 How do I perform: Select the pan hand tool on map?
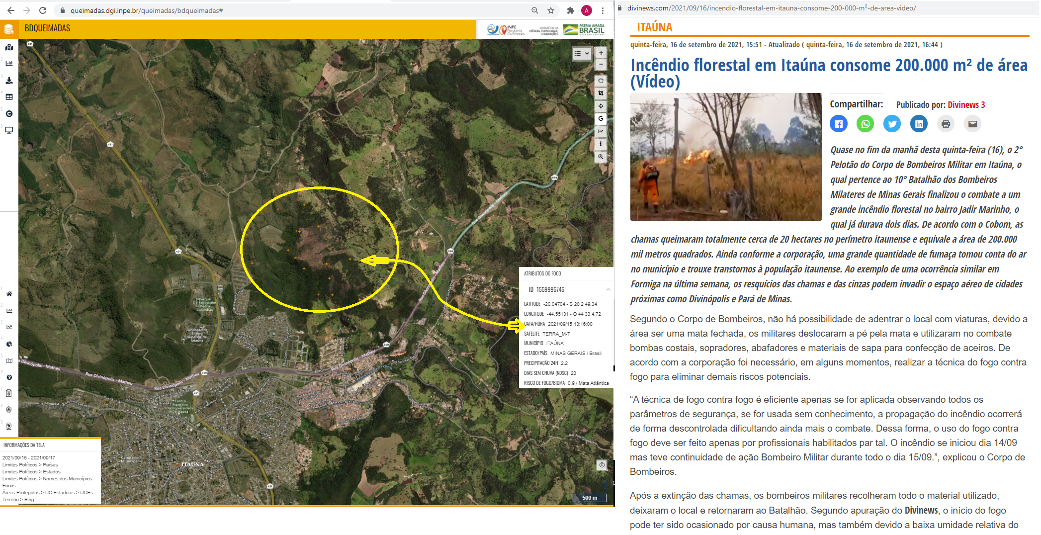(601, 81)
